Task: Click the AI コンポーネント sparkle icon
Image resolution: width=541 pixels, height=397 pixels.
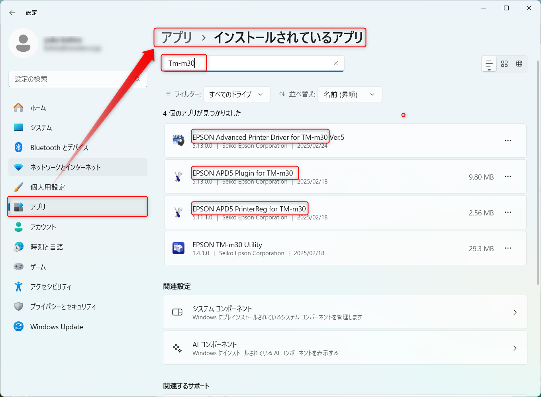Action: (177, 348)
